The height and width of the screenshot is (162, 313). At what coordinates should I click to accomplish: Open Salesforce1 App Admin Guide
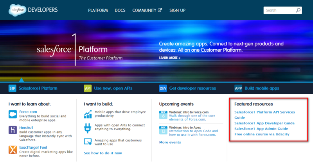pos(261,129)
